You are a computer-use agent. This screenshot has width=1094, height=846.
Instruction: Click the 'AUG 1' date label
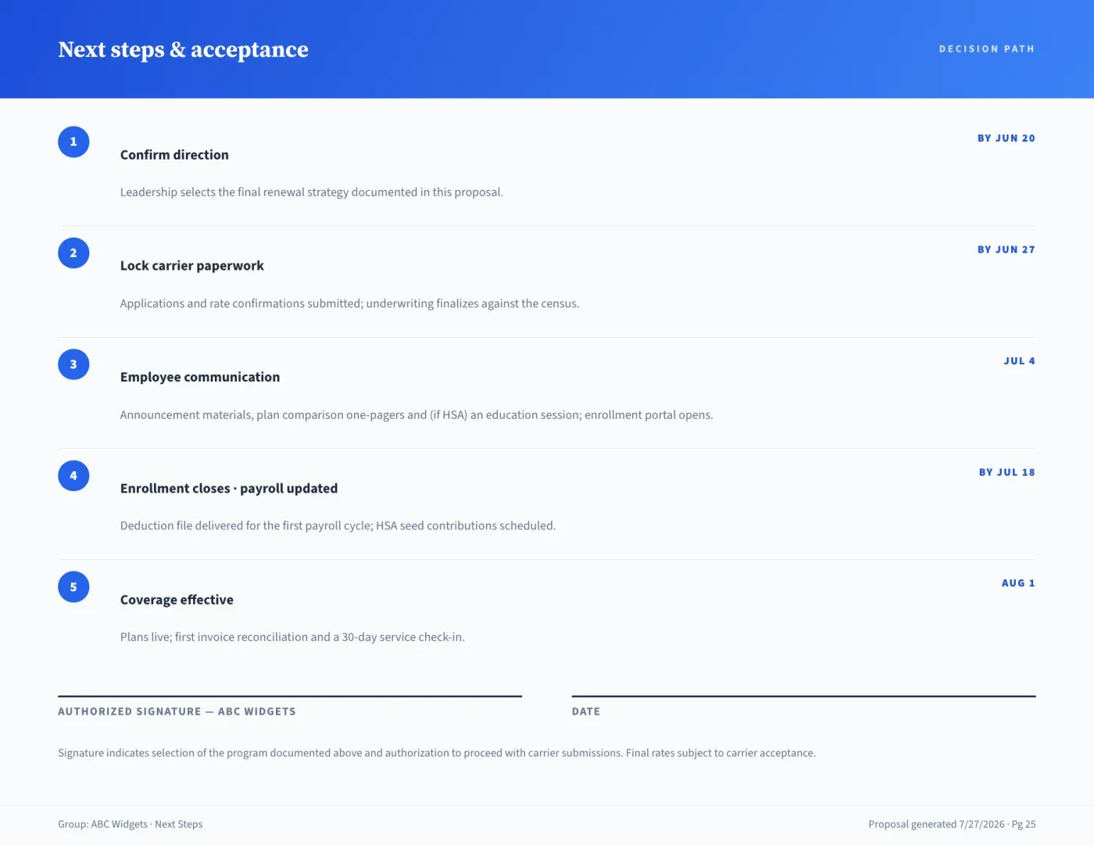point(1018,583)
